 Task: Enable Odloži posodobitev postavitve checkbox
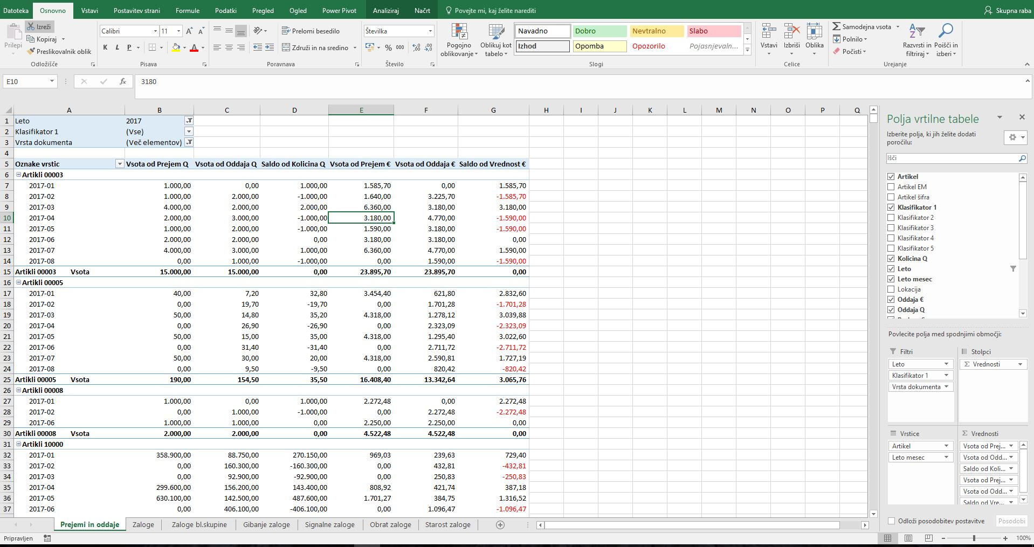coord(892,521)
